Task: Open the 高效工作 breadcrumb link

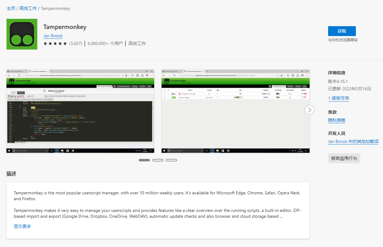Action: click(x=28, y=8)
